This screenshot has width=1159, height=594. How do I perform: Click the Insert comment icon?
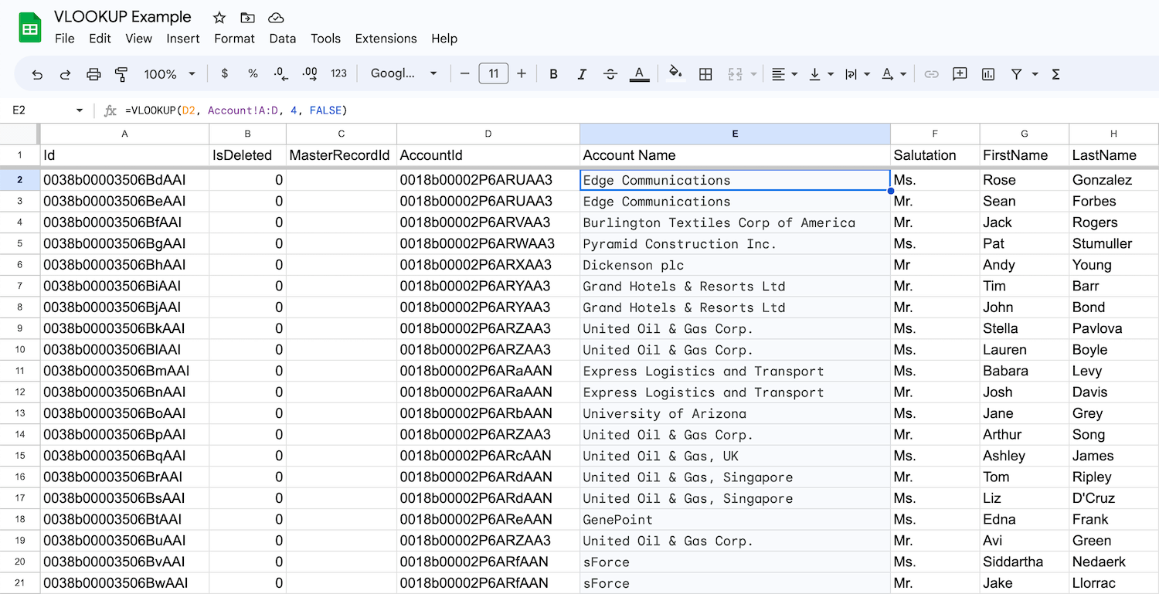[960, 74]
